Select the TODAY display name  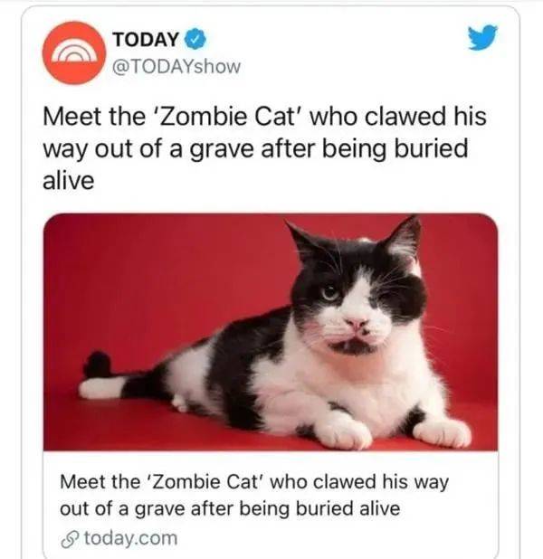(x=146, y=39)
